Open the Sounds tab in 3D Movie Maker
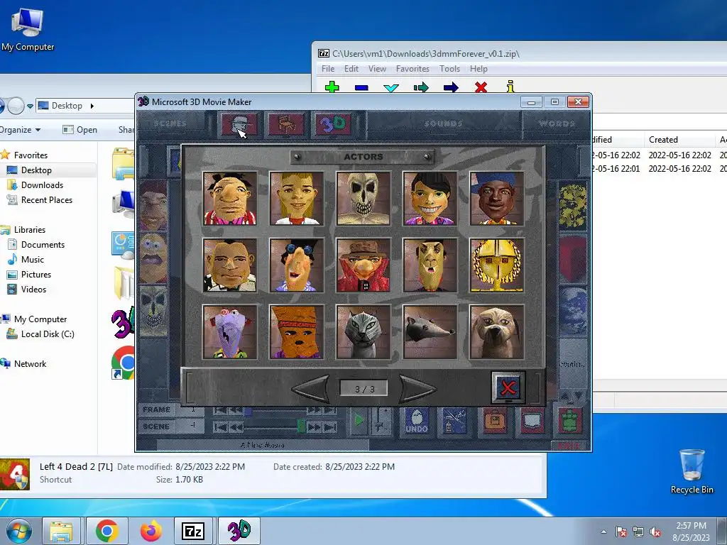The height and width of the screenshot is (545, 727). pyautogui.click(x=444, y=123)
